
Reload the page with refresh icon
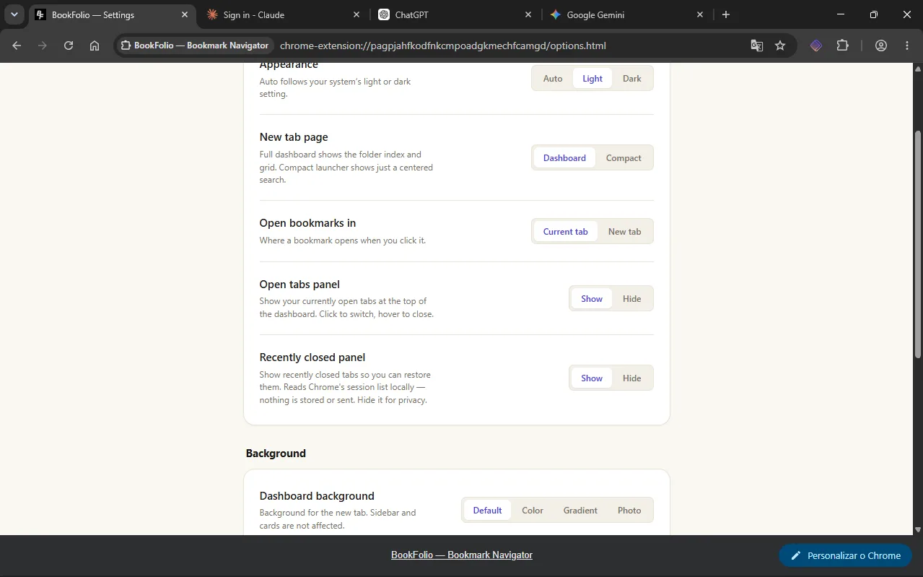click(x=69, y=45)
